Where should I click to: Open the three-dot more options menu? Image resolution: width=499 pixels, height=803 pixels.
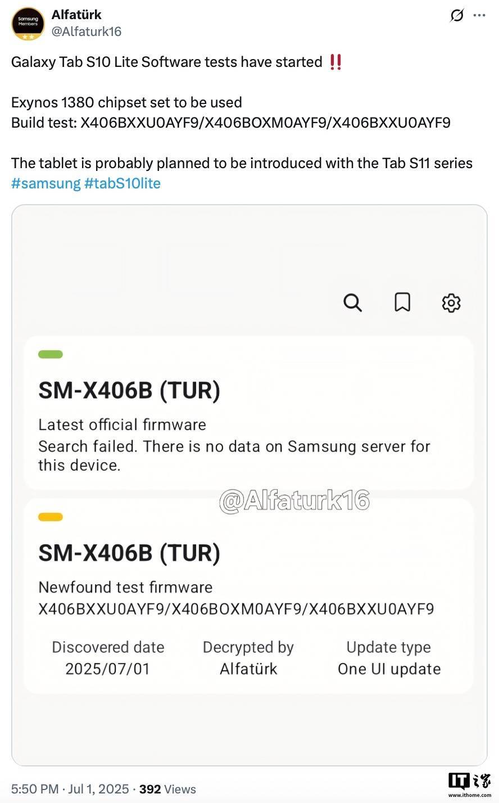point(479,16)
